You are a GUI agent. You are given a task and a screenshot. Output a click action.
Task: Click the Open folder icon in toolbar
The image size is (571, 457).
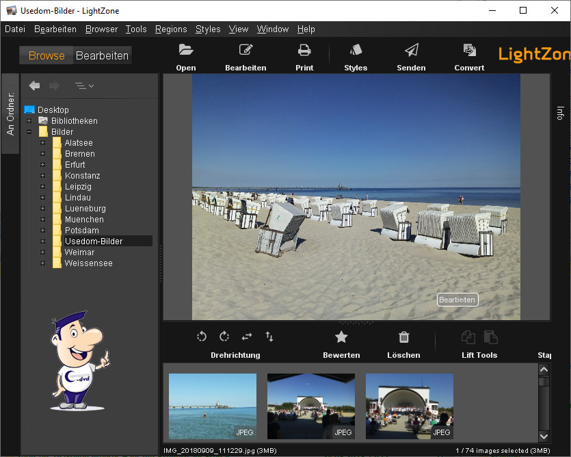pos(185,50)
